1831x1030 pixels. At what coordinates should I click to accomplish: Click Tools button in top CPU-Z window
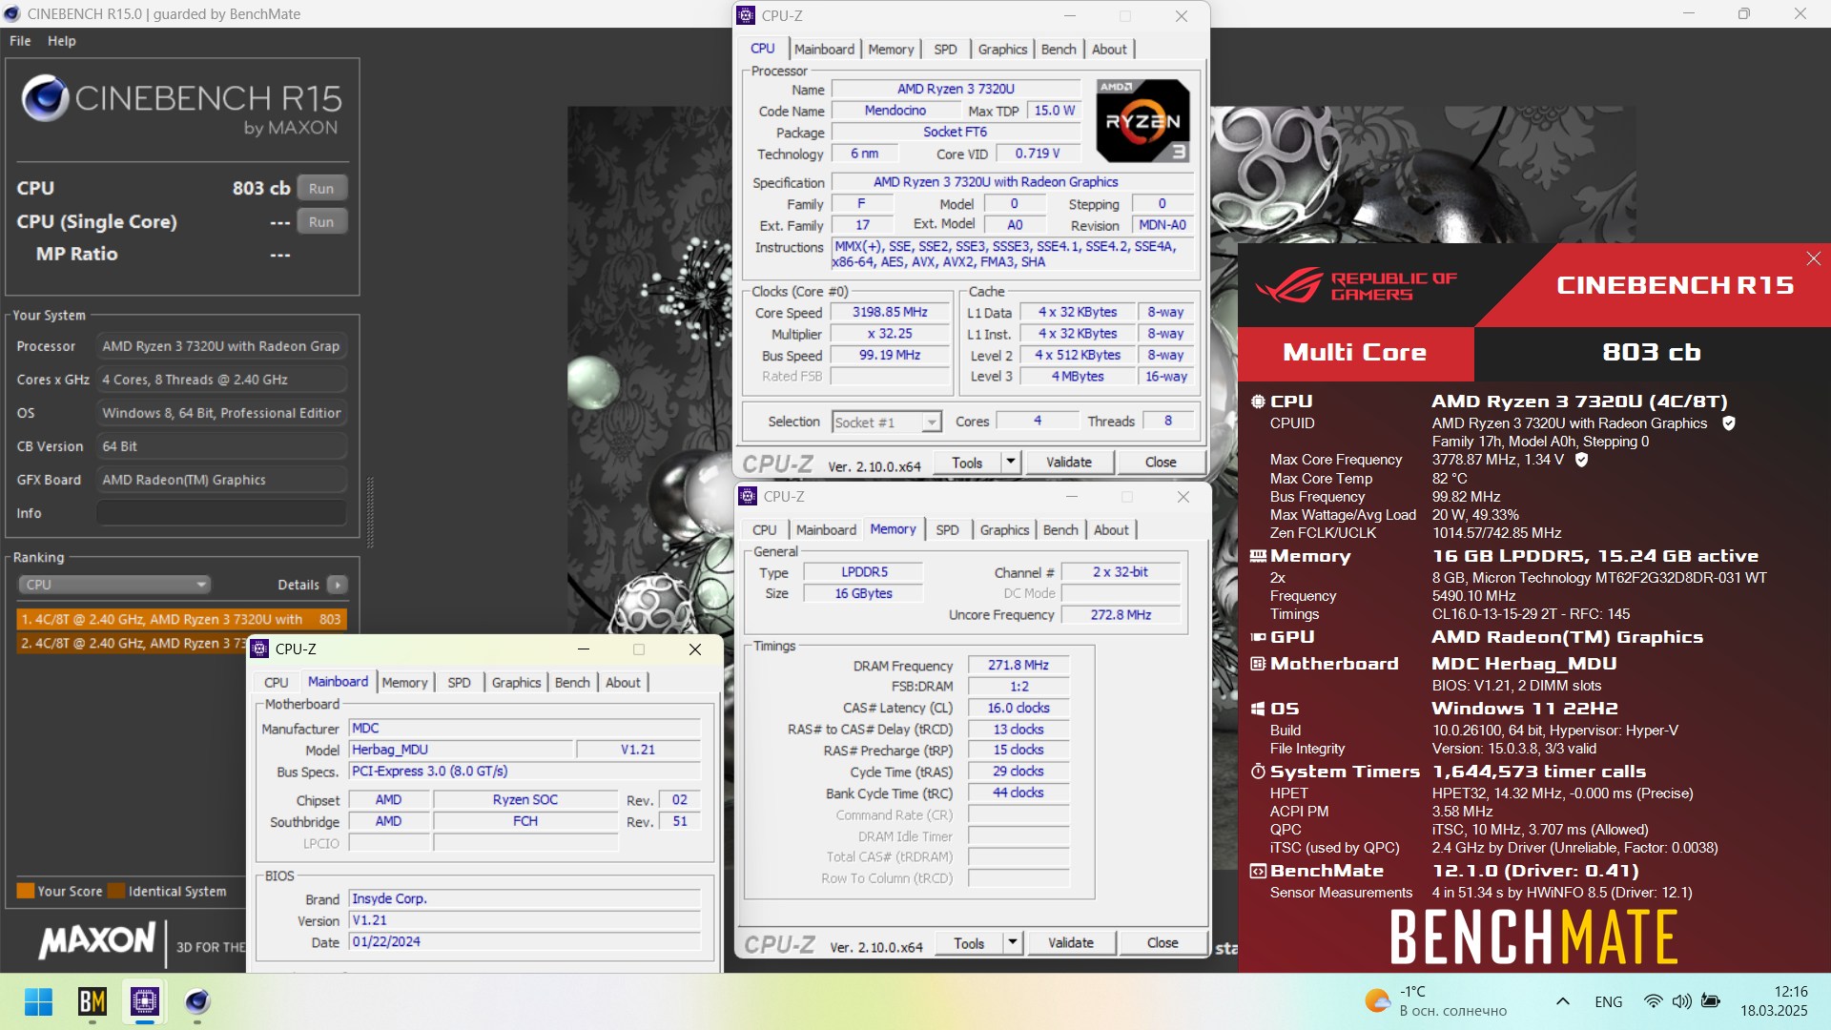[x=966, y=463]
